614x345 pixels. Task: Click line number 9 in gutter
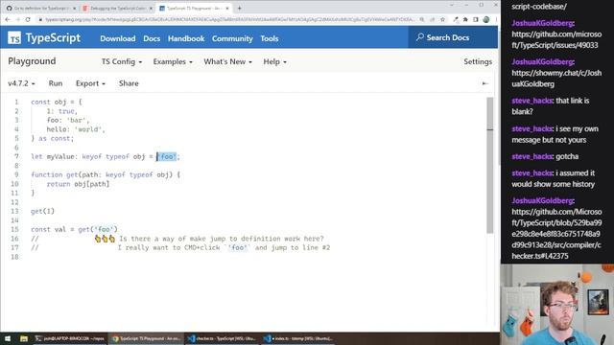click(x=16, y=174)
